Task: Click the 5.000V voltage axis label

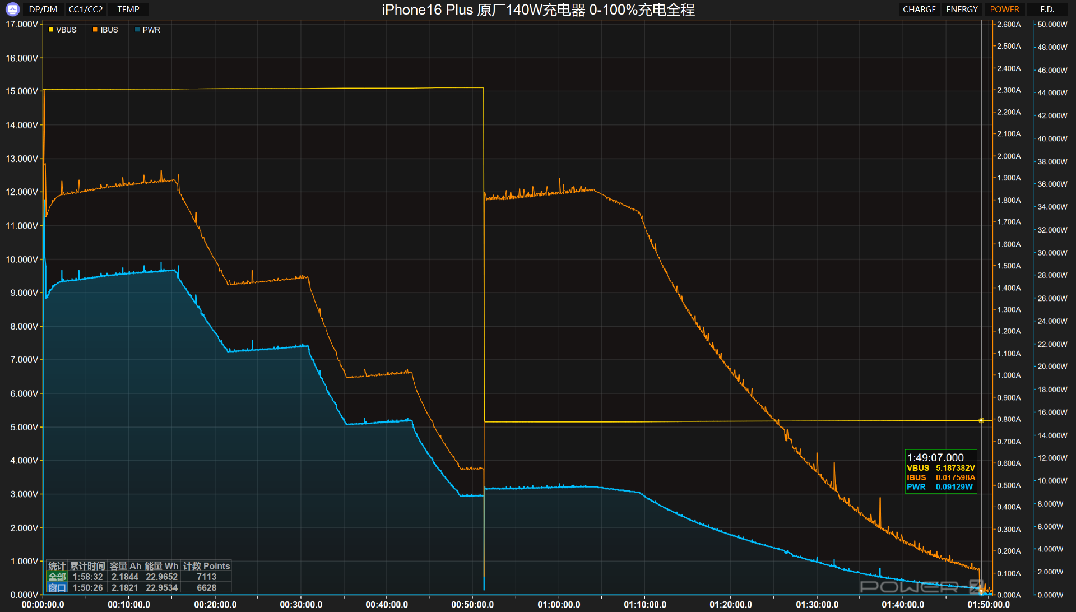Action: (x=24, y=427)
